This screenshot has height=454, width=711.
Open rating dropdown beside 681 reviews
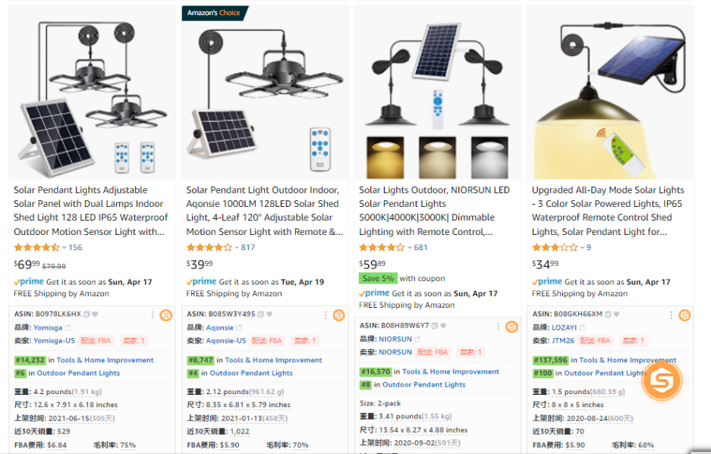pyautogui.click(x=410, y=247)
